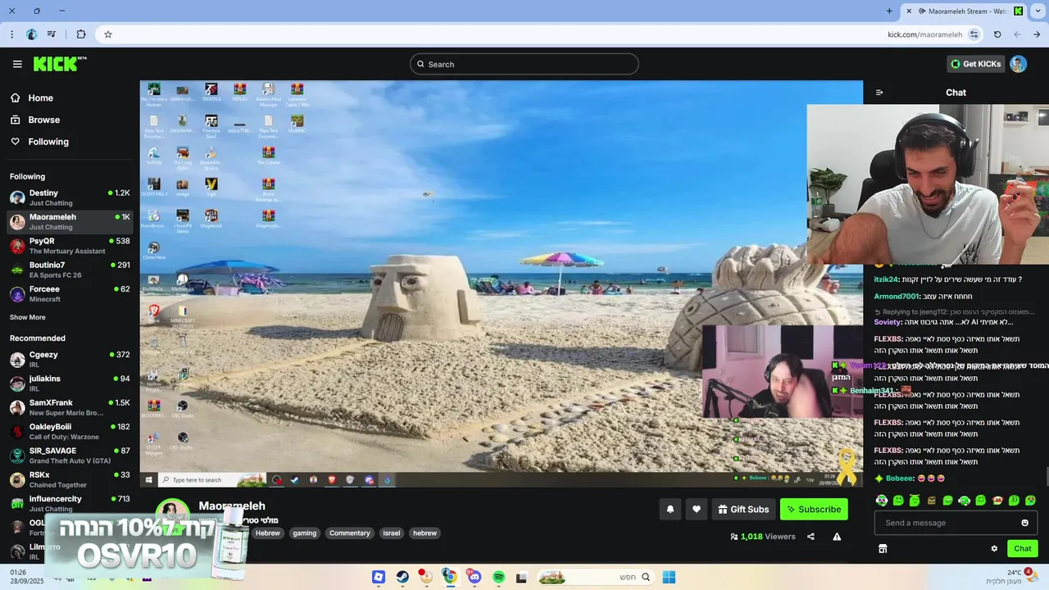Open the browser extensions puzzle icon
Screen dimensions: 1049x590
80,34
